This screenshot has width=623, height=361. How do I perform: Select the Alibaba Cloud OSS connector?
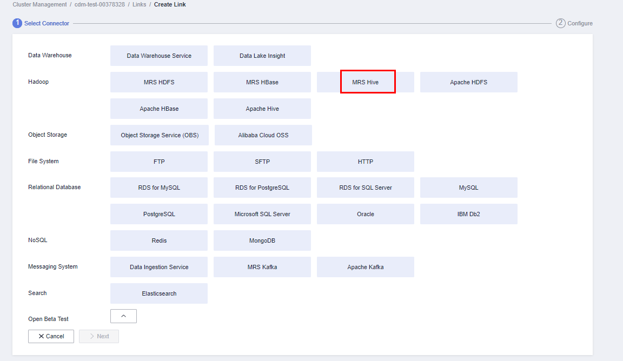point(263,135)
